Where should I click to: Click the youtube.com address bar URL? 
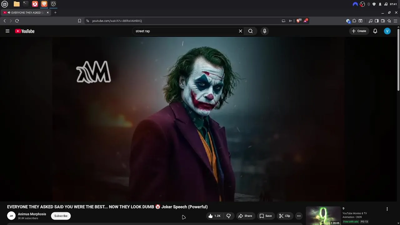pos(117,21)
